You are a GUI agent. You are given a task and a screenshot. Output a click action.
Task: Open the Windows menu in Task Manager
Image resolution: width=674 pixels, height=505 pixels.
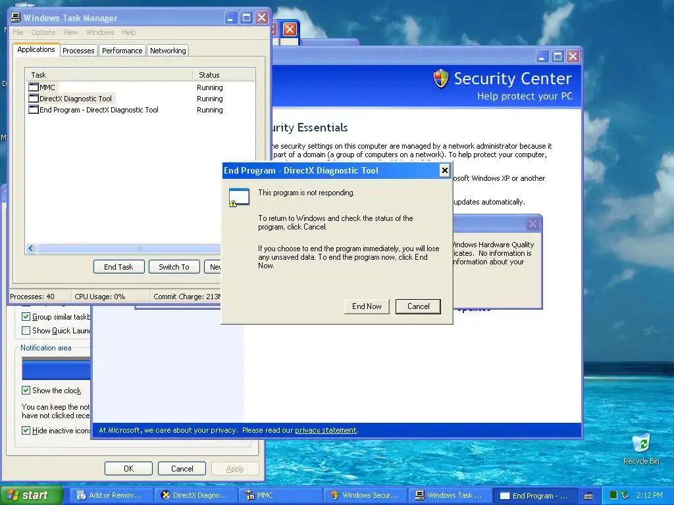tap(100, 32)
